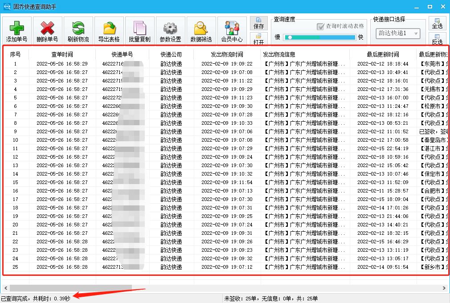Click status summary 未签收: 25单
Screen dimensions: 450x303
pyautogui.click(x=240, y=299)
